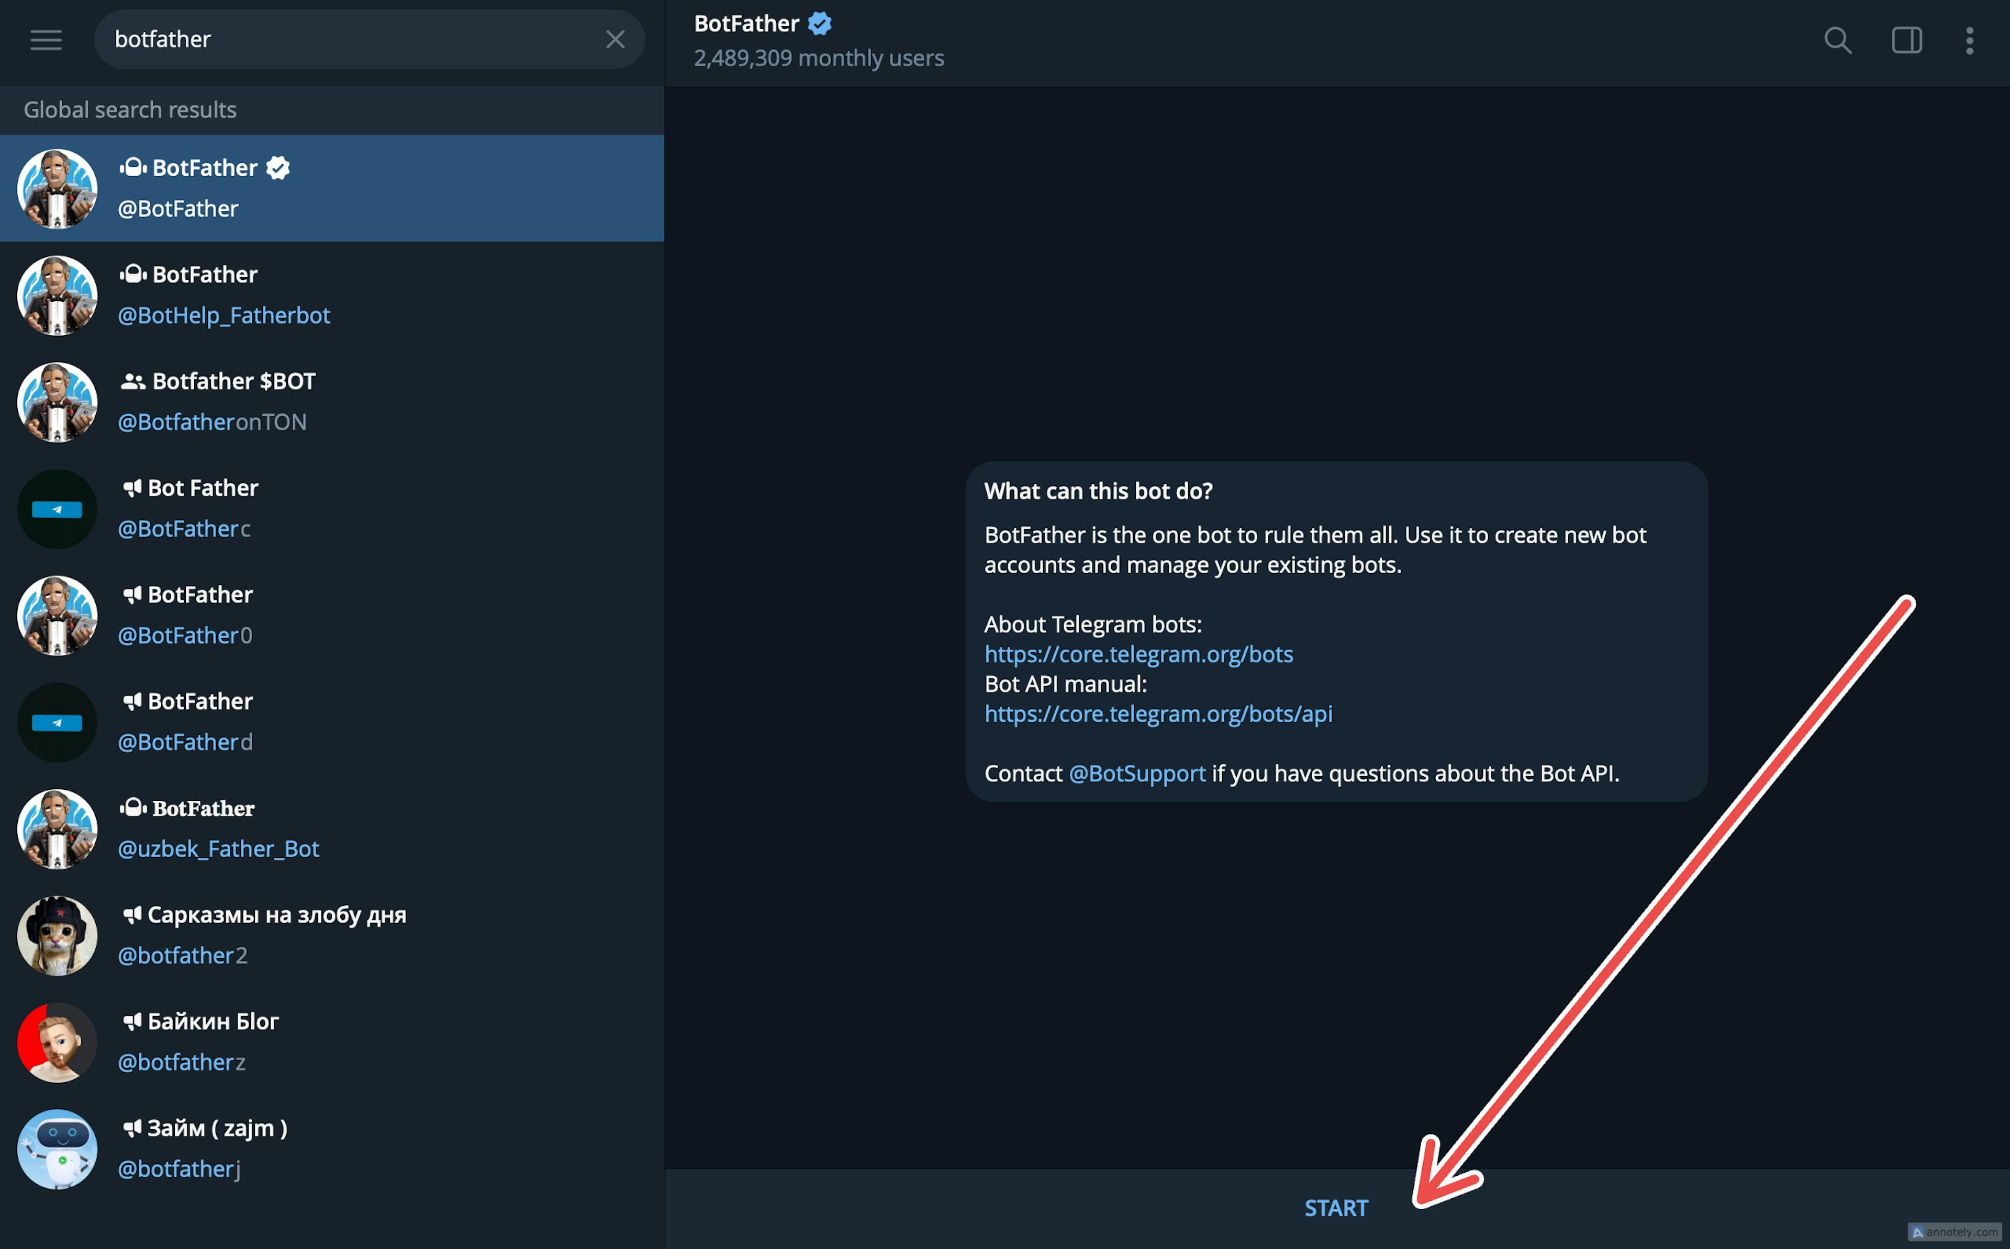Toggle the right sidebar panel

click(x=1907, y=40)
